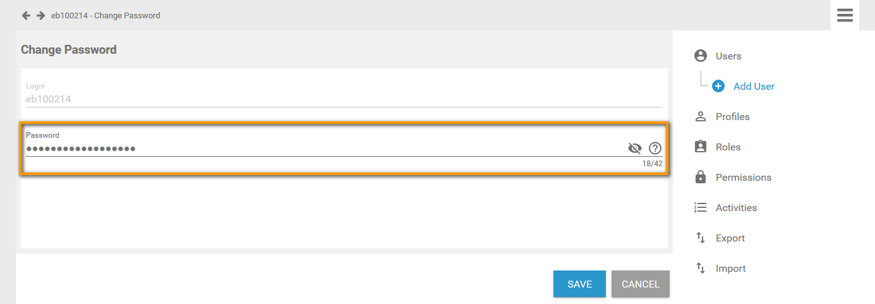The height and width of the screenshot is (304, 875).
Task: Cancel the password change
Action: point(640,284)
